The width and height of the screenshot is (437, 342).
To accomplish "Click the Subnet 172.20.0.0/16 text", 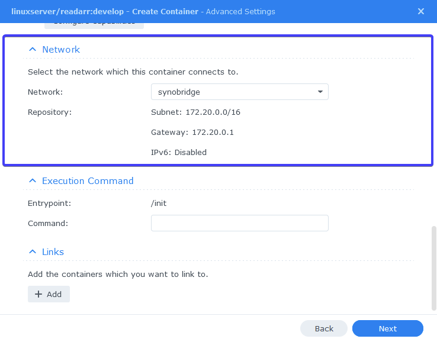I will tap(195, 112).
